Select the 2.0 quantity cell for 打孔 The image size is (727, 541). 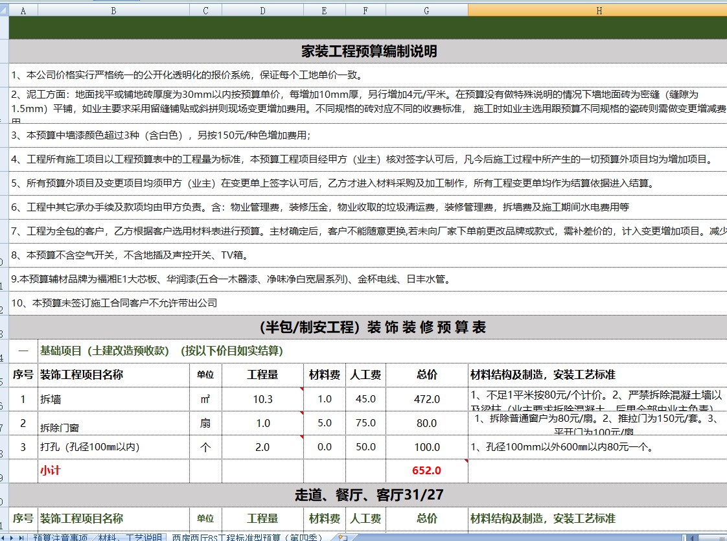[x=262, y=447]
